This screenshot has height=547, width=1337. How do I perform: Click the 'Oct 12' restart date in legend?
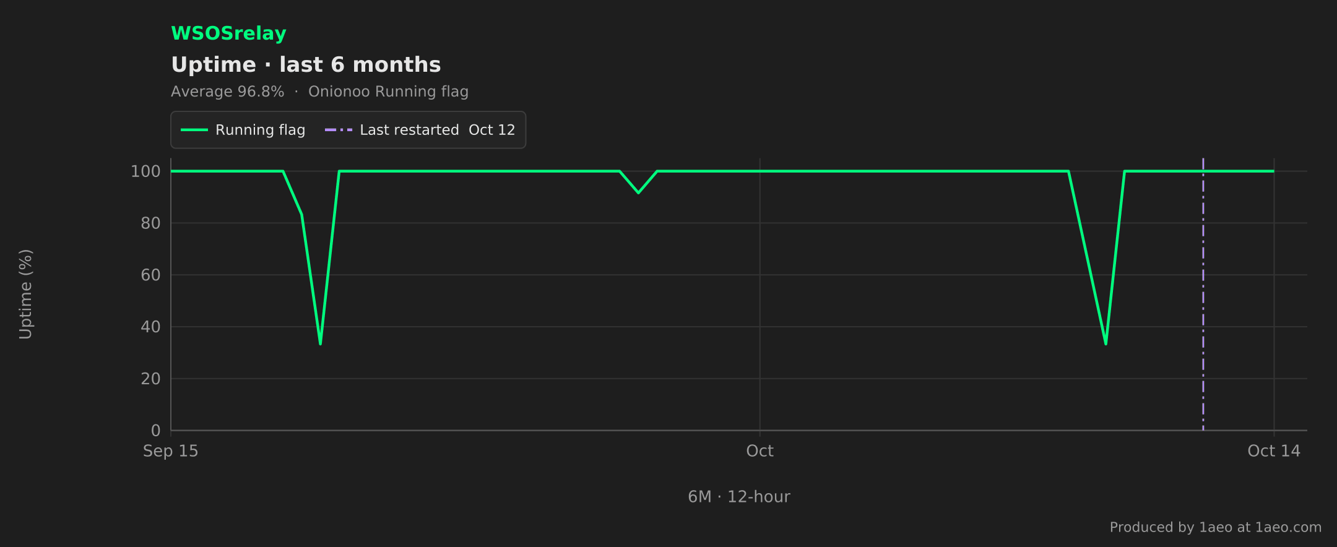491,130
